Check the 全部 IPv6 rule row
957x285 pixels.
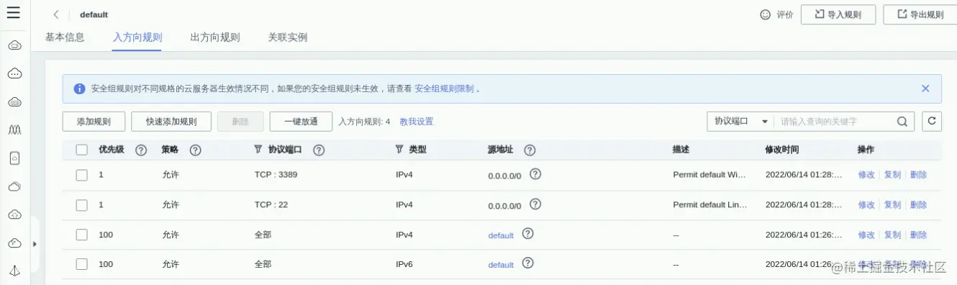pyautogui.click(x=82, y=264)
